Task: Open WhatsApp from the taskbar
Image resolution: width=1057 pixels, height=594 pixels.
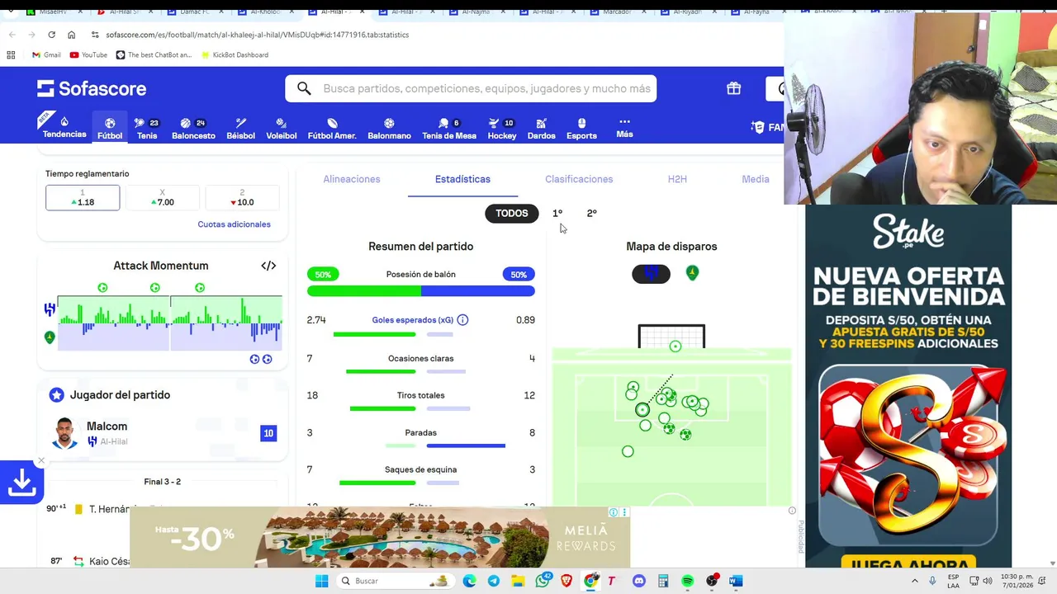Action: (543, 581)
